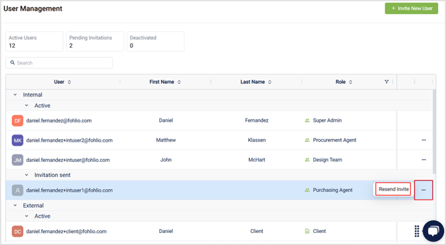Select email daniel.fernandez@fohlio.com
Viewport: 446px width, 245px height.
(59, 121)
